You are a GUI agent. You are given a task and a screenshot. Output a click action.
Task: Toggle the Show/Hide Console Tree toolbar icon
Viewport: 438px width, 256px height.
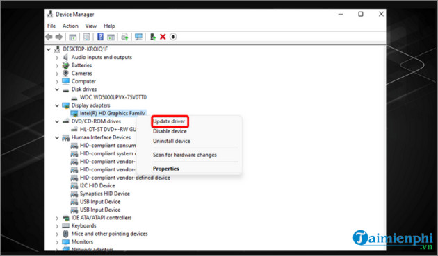tap(72, 37)
